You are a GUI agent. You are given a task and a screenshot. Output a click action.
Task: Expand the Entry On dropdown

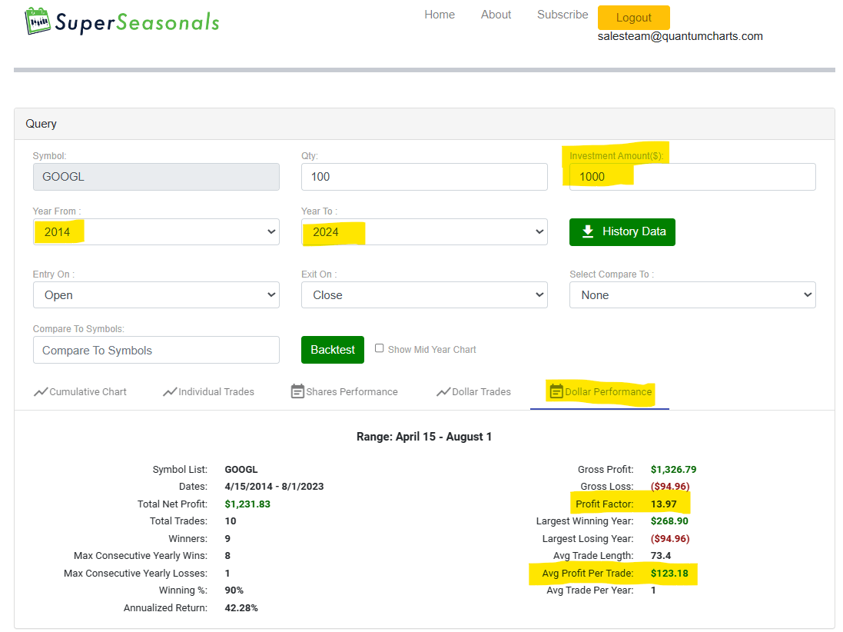point(156,294)
